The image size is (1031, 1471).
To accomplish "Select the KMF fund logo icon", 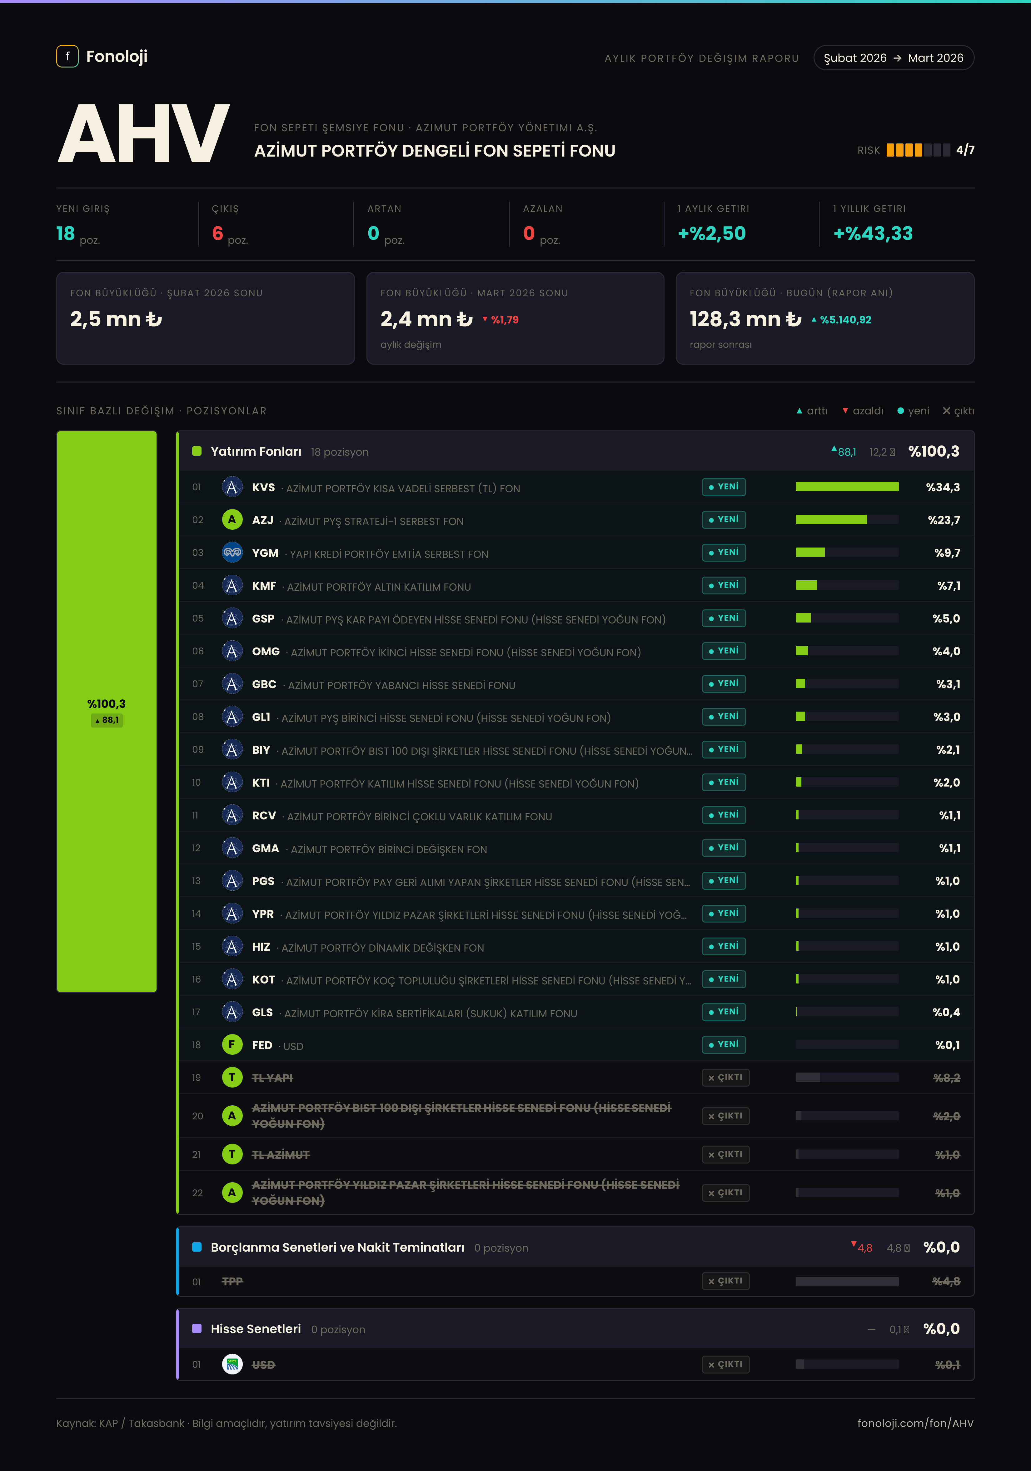I will (232, 586).
